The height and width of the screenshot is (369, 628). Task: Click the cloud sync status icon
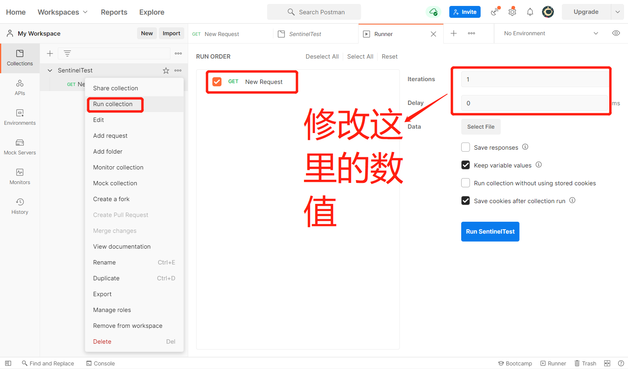pos(433,12)
